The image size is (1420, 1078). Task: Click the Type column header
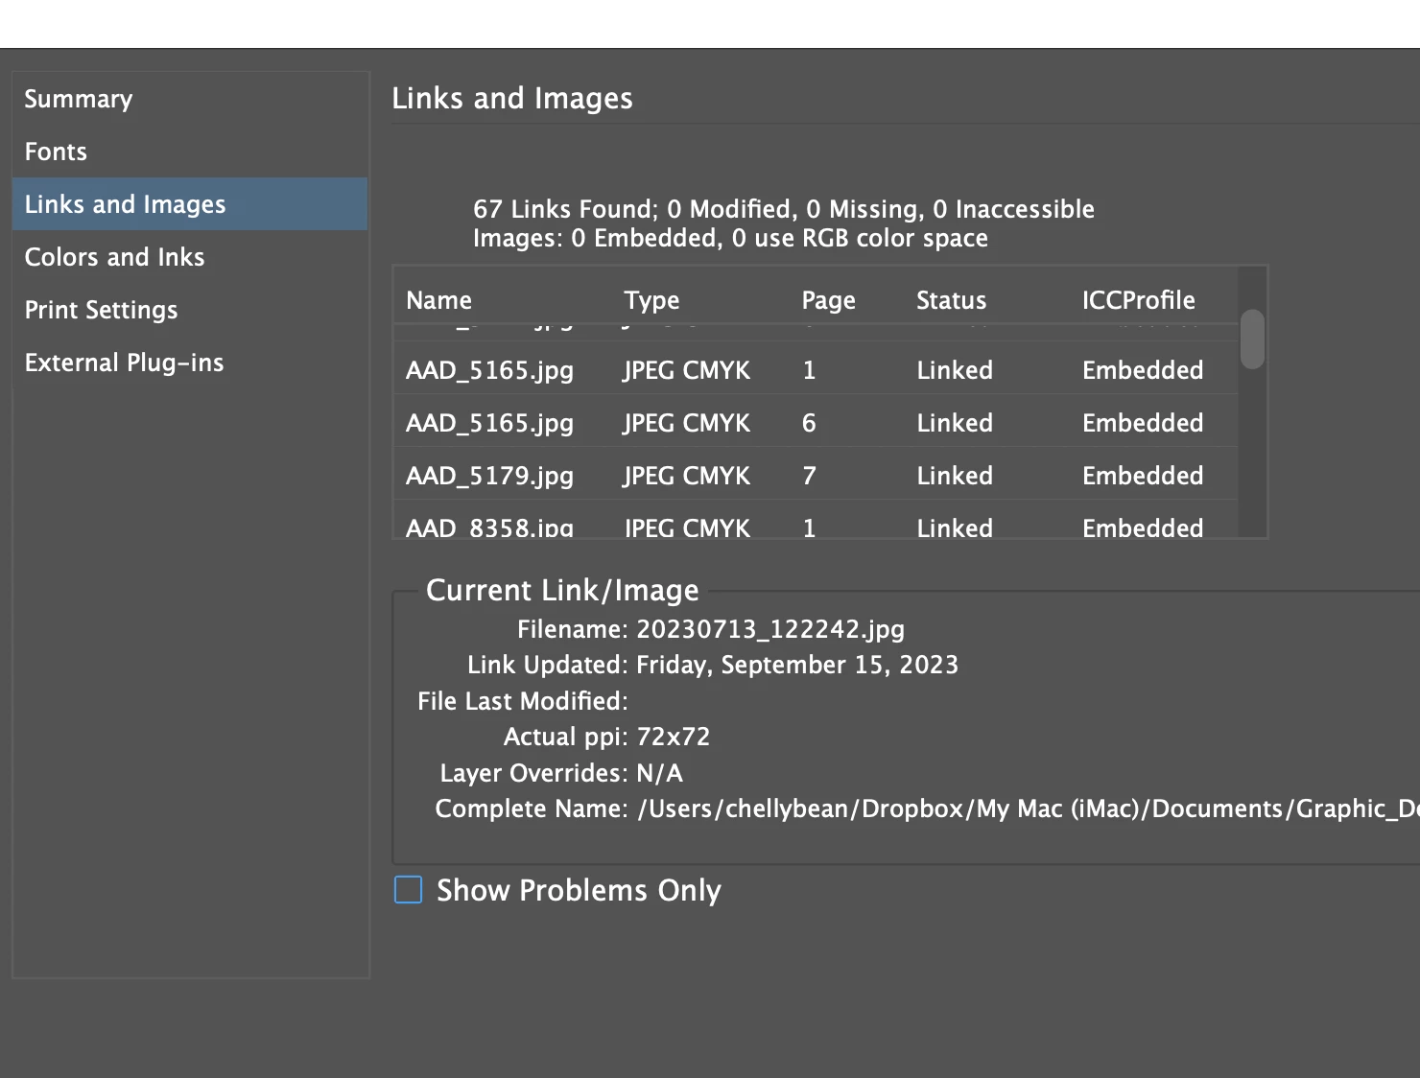pos(651,300)
